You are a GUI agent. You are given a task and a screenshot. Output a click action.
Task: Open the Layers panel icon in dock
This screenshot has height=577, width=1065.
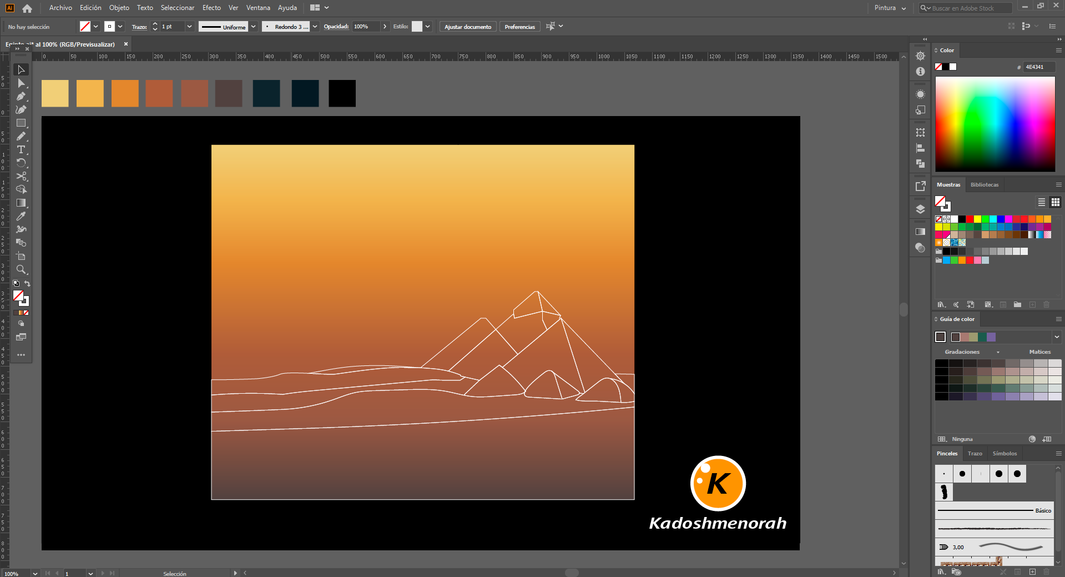tap(920, 209)
